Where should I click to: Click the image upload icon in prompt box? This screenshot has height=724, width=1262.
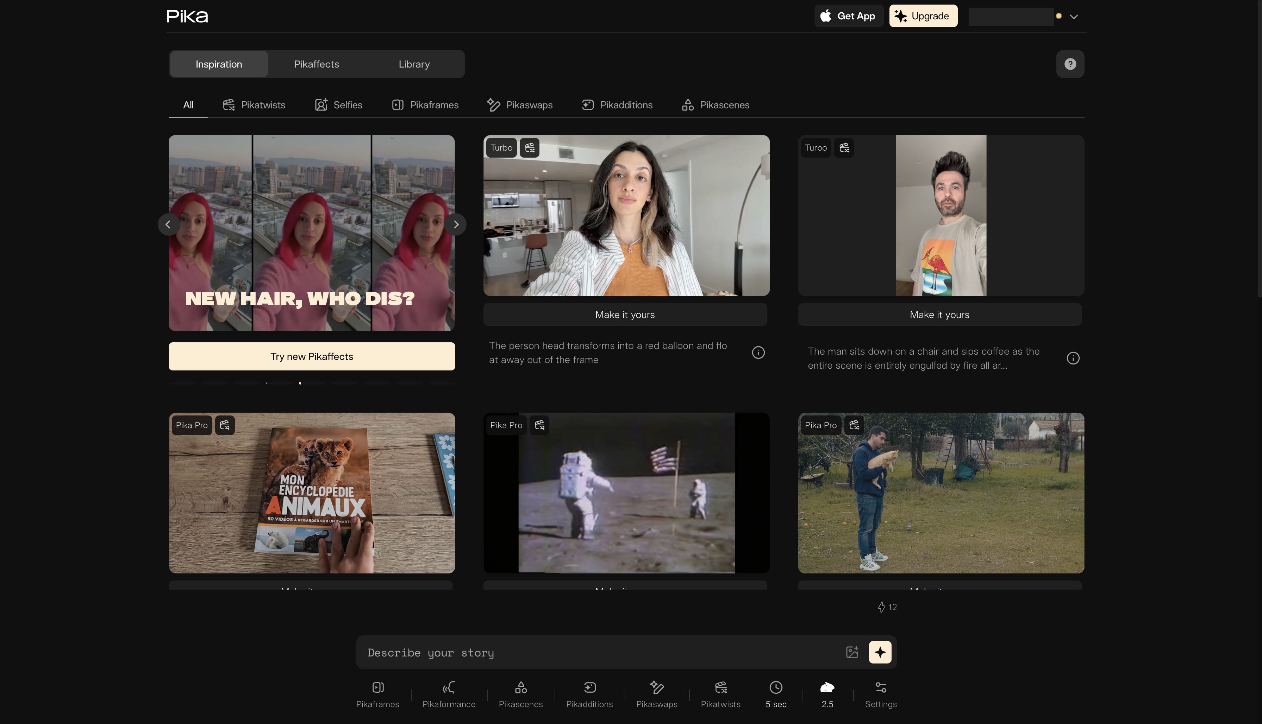tap(852, 652)
